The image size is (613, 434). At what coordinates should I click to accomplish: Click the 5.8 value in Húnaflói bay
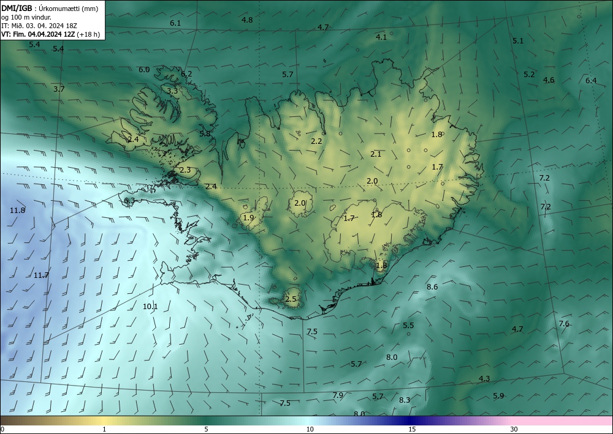205,133
